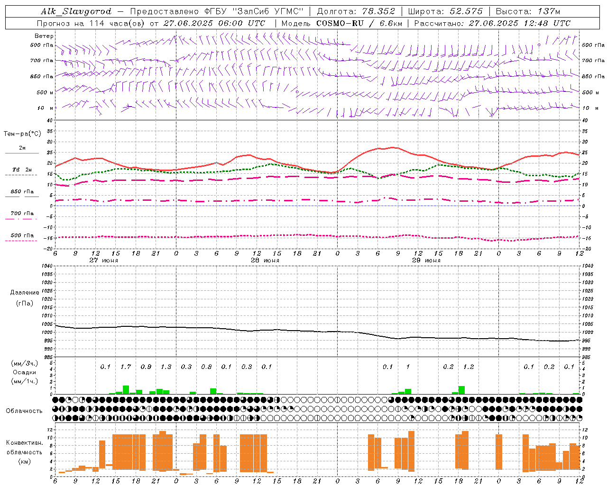Click the 'Долгота: 78.352' value
The height and width of the screenshot is (485, 607).
356,11
